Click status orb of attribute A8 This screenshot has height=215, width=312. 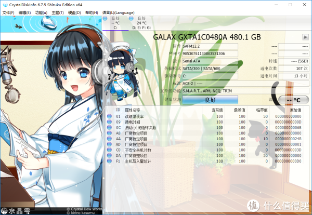pos(109,133)
